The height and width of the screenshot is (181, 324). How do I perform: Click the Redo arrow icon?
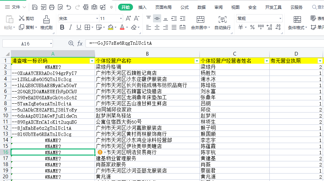pos(77,7)
